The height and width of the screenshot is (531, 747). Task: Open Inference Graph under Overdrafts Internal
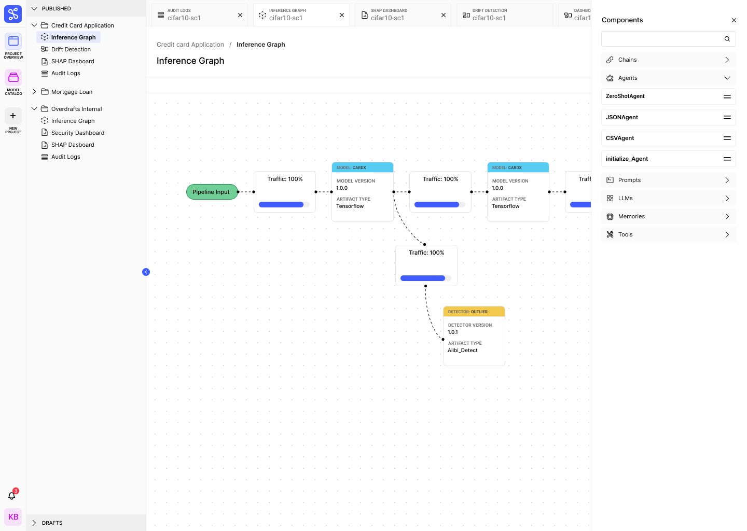coord(68,121)
